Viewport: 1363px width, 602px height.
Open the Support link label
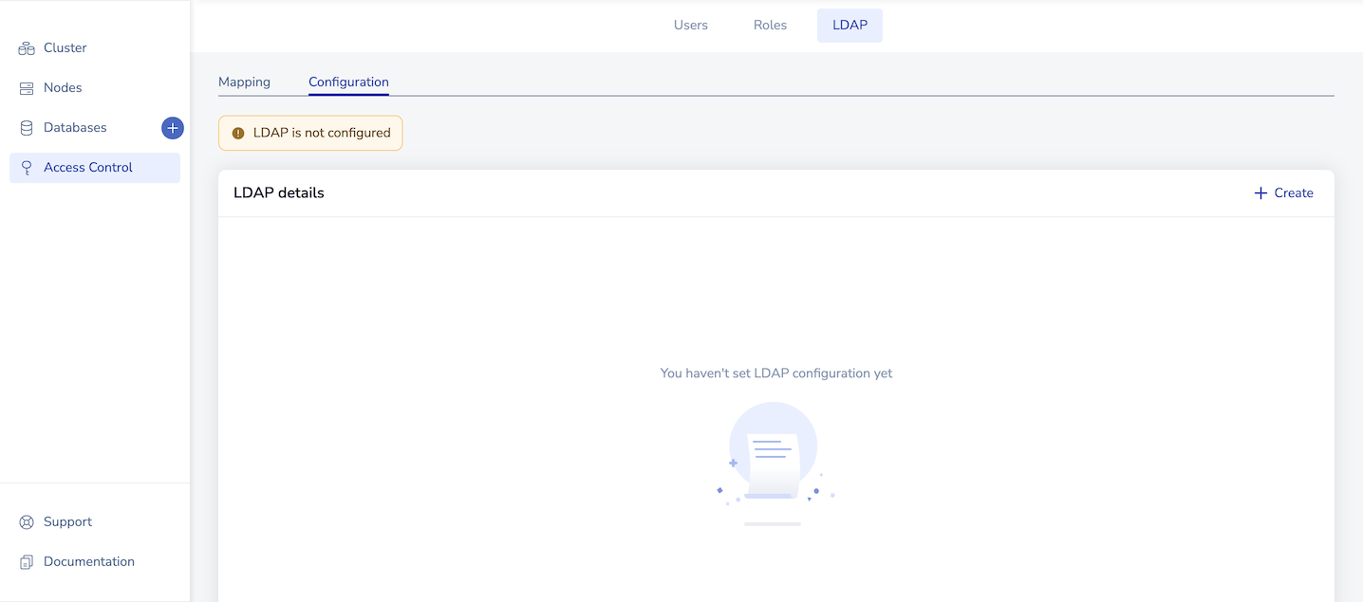click(x=67, y=522)
